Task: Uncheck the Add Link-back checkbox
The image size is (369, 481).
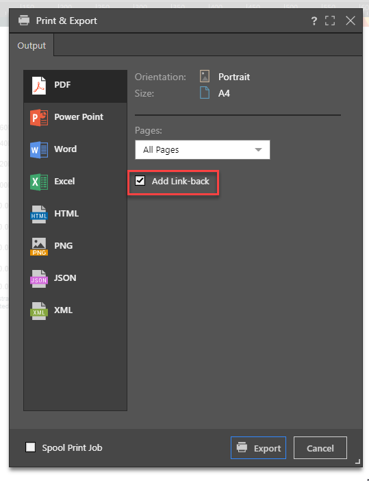Action: coord(140,181)
